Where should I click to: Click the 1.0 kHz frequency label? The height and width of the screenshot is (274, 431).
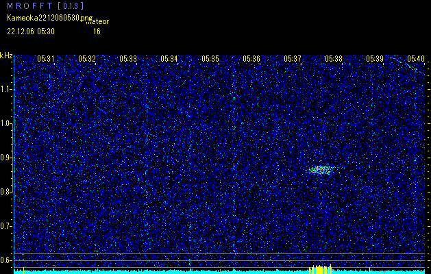(5, 124)
